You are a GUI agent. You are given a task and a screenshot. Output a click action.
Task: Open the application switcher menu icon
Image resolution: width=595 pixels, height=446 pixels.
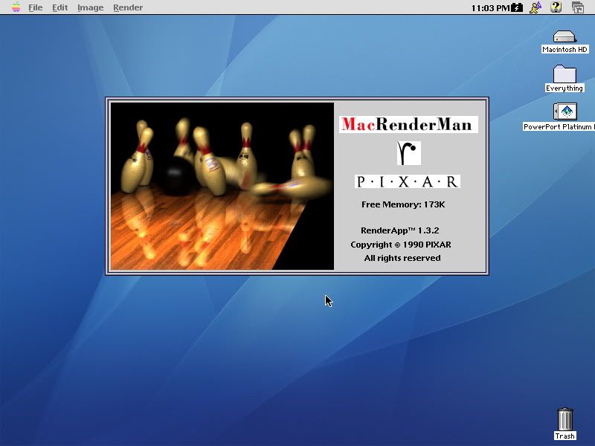coord(578,7)
